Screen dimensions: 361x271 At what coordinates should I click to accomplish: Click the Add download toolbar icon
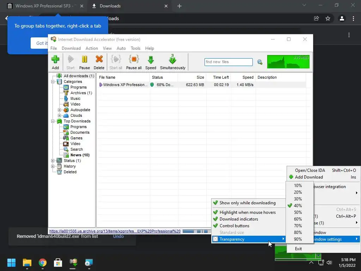click(x=55, y=62)
